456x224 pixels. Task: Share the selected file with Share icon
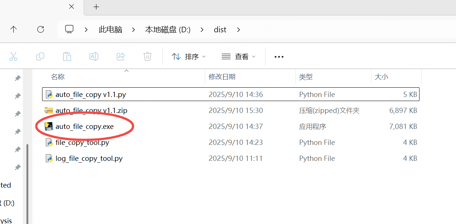click(121, 56)
